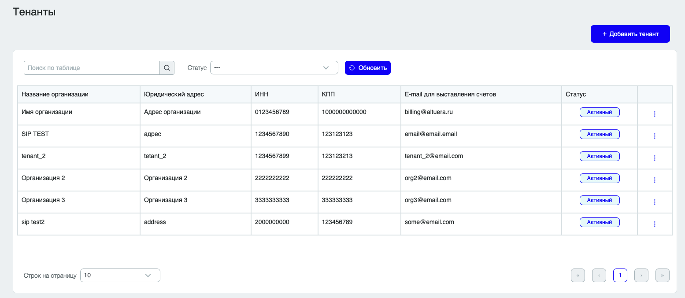Jump to the last page
Screen dimensions: 685x298
tap(663, 276)
